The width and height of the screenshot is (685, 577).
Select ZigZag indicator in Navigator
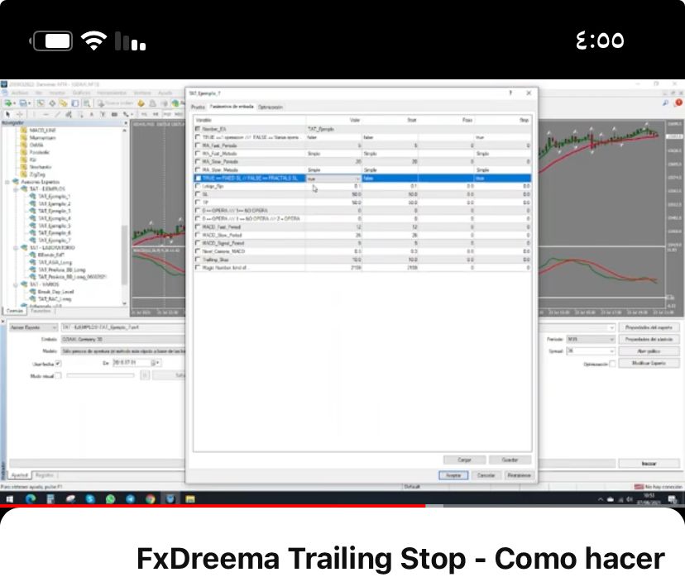click(36, 174)
